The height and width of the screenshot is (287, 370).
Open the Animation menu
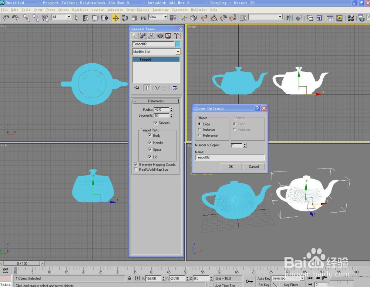click(x=115, y=10)
